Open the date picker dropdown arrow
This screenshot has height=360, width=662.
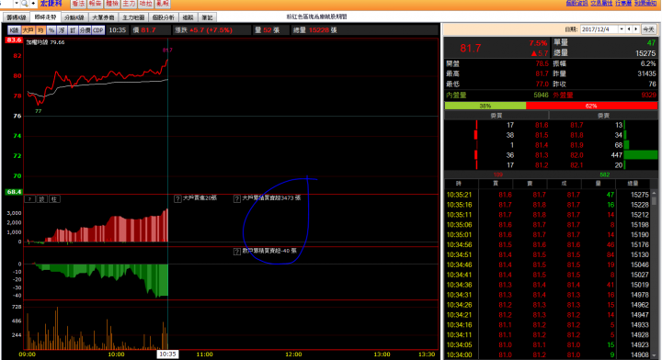coord(622,29)
